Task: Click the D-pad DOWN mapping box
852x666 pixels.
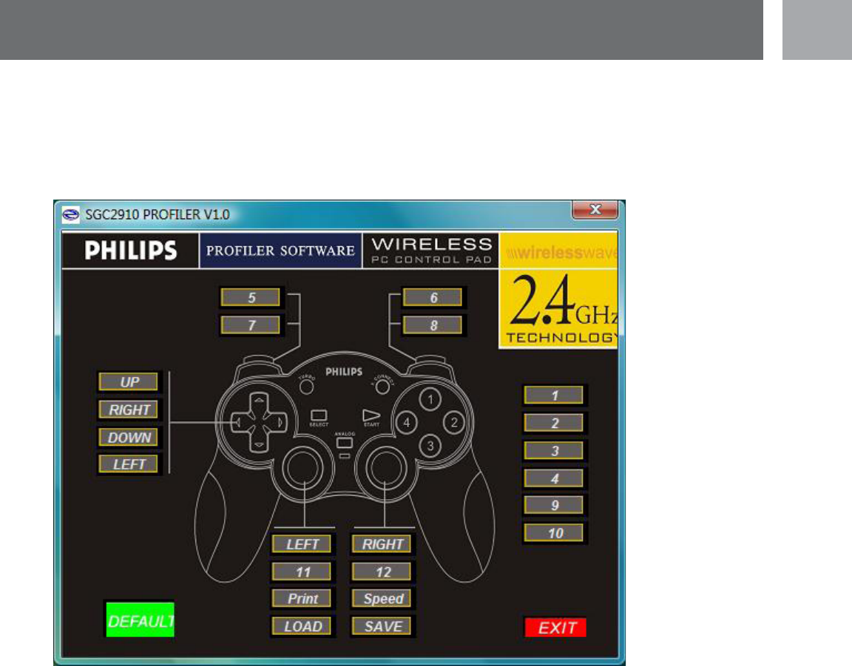Action: [x=128, y=438]
